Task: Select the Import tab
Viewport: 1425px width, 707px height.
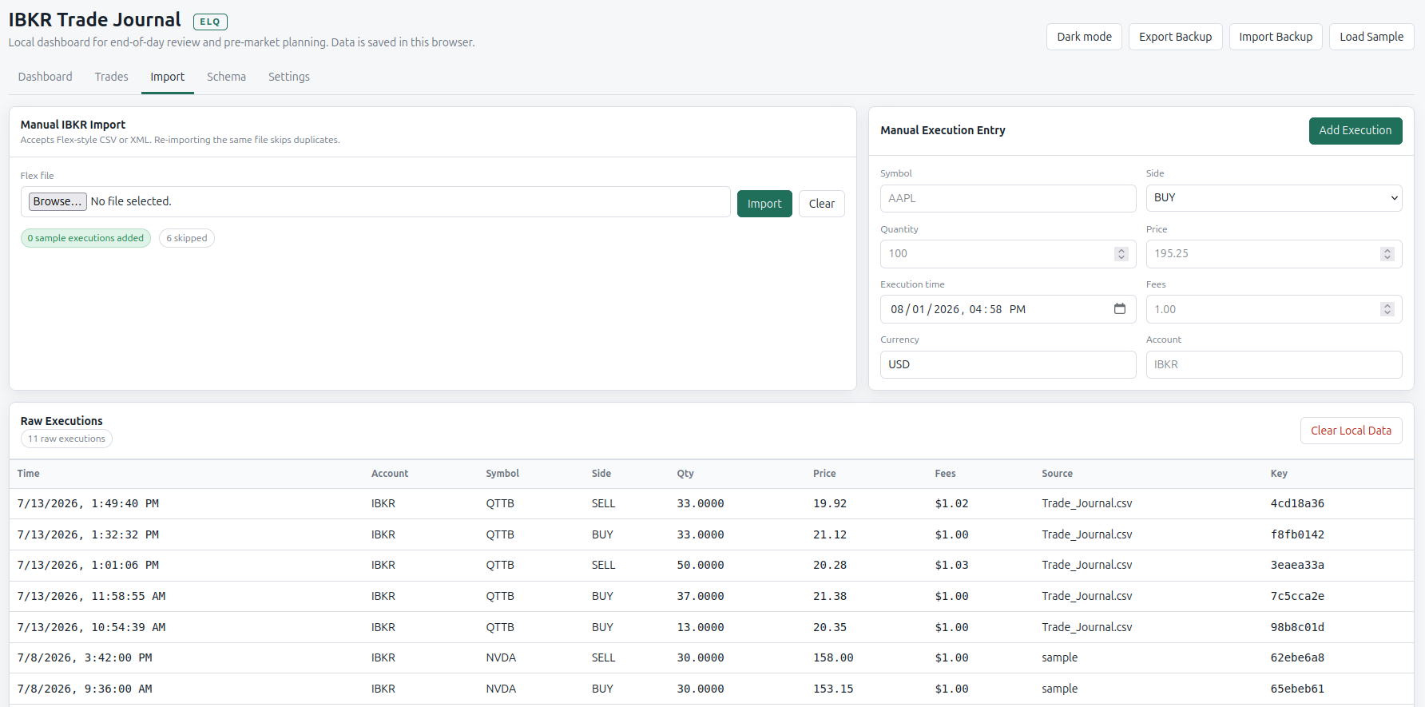Action: pyautogui.click(x=168, y=77)
